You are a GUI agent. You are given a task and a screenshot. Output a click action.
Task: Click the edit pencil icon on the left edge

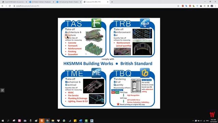tap(2, 90)
